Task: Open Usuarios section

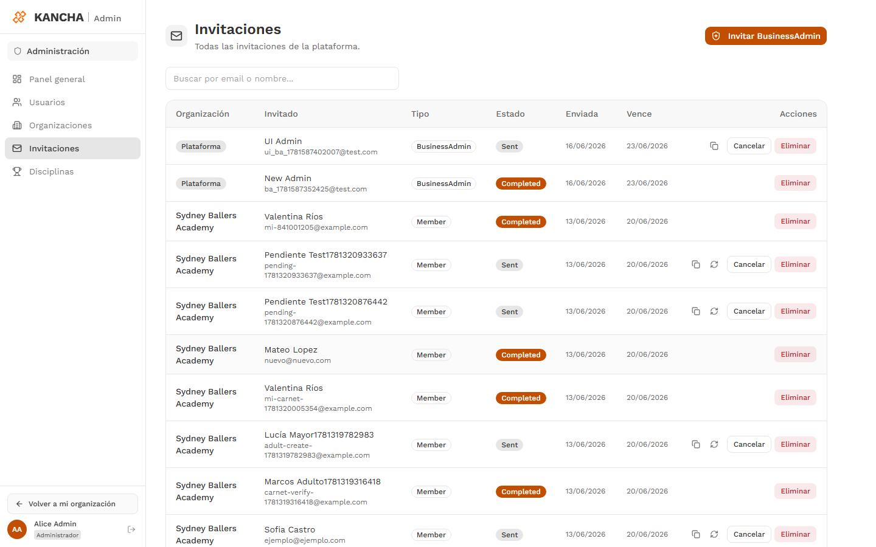Action: [x=72, y=102]
